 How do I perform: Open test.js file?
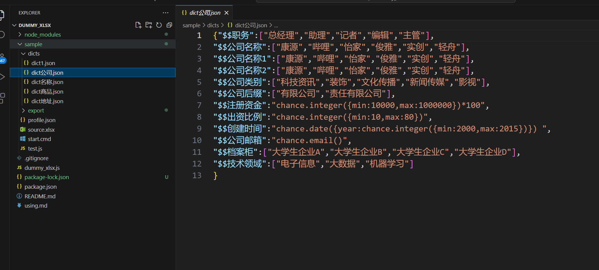pos(93,148)
